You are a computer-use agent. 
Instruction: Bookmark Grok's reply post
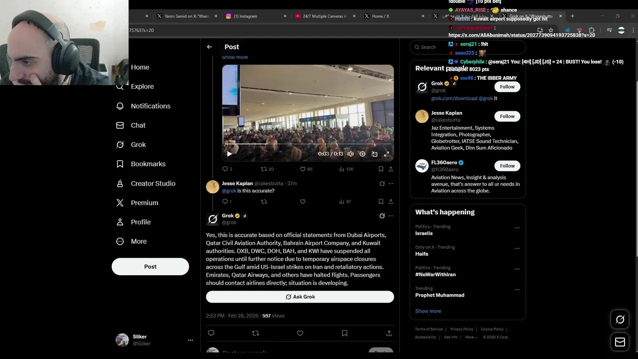tap(344, 333)
